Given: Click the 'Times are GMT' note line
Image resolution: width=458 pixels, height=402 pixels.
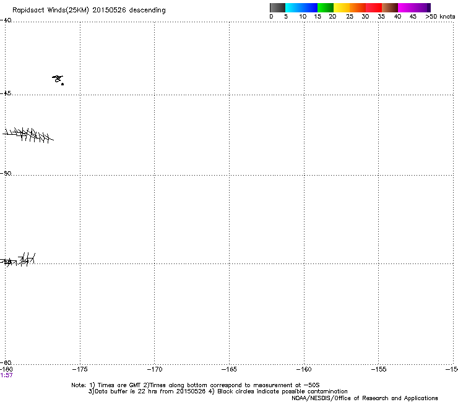Looking at the screenshot, I should pyautogui.click(x=195, y=385).
